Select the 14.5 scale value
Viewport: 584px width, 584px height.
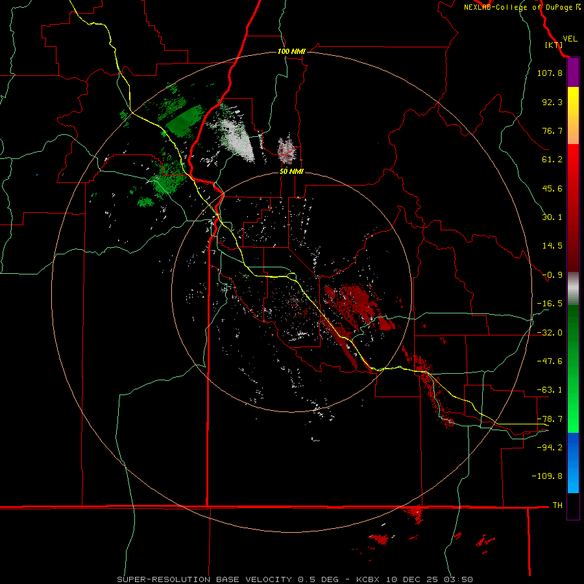552,246
